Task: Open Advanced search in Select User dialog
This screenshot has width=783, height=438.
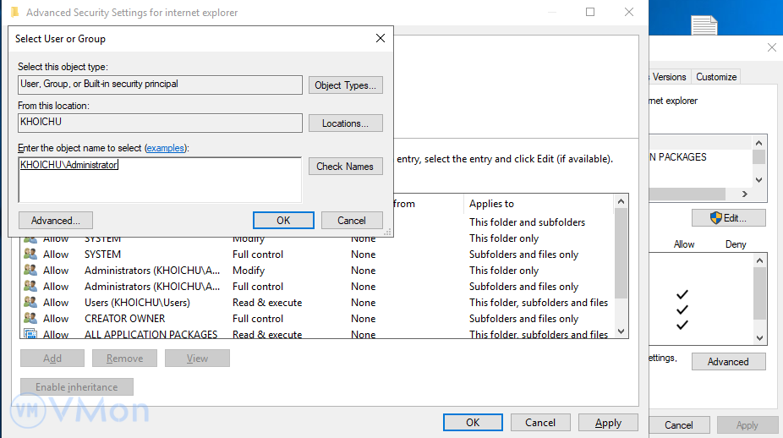Action: [55, 221]
